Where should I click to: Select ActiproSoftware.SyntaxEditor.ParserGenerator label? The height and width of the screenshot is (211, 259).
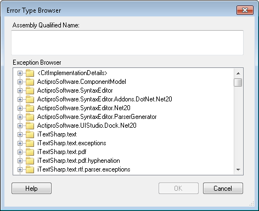(97, 117)
